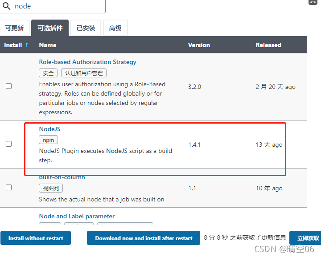
Task: Click the npm tag under NodeJS
Action: coord(48,140)
